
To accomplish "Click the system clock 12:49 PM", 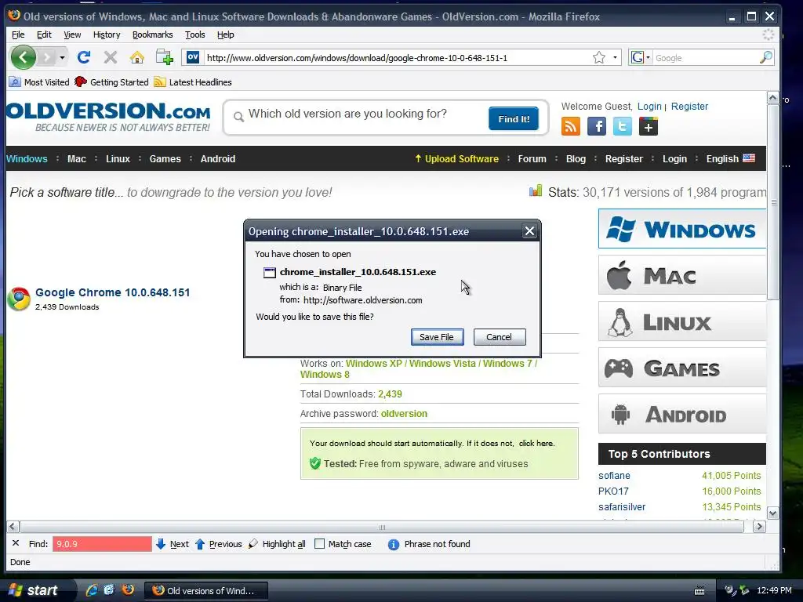I will pyautogui.click(x=774, y=590).
